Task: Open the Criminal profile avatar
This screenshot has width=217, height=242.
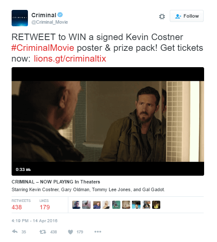Action: click(x=20, y=18)
